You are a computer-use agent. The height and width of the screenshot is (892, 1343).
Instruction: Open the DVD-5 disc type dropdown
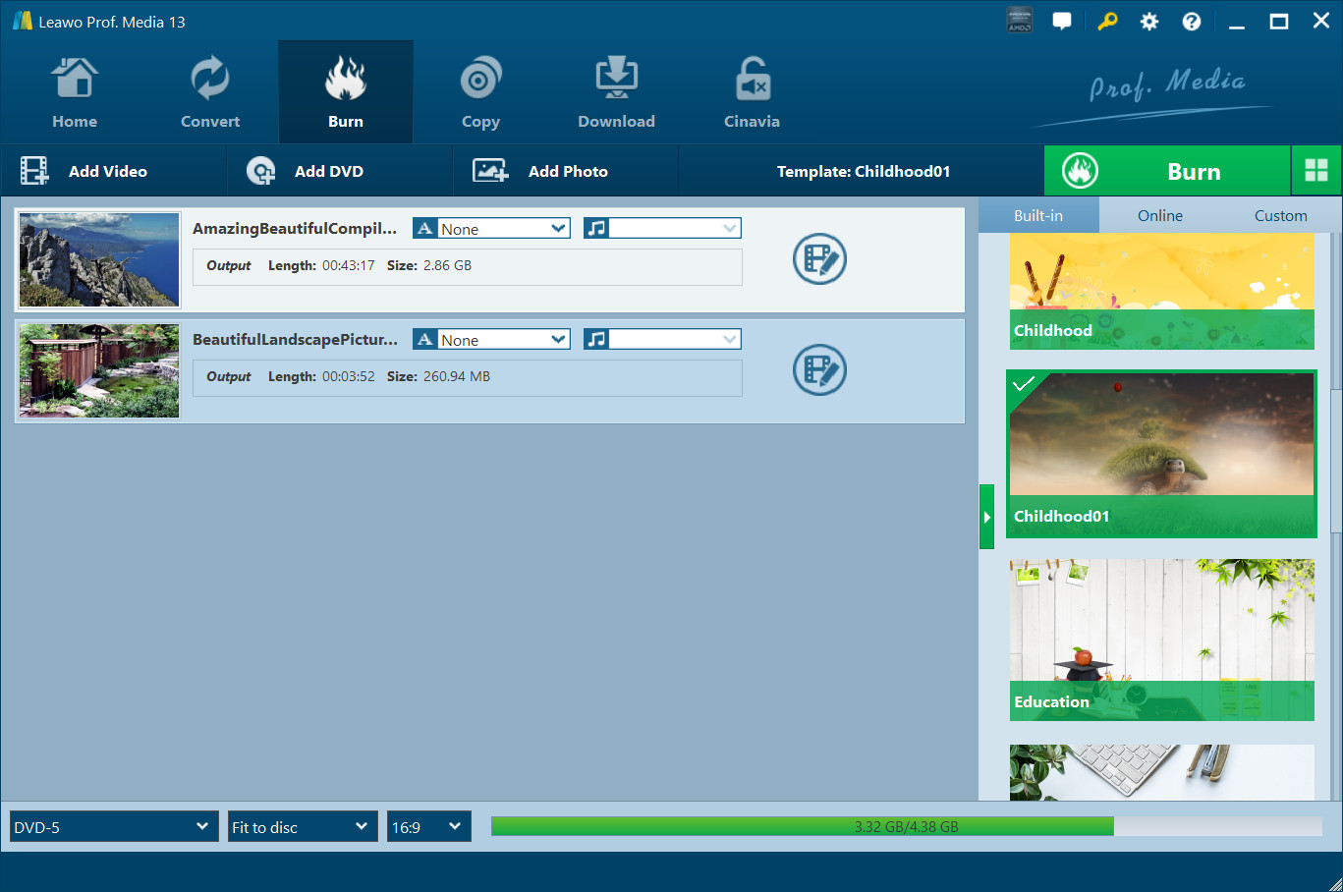[113, 826]
